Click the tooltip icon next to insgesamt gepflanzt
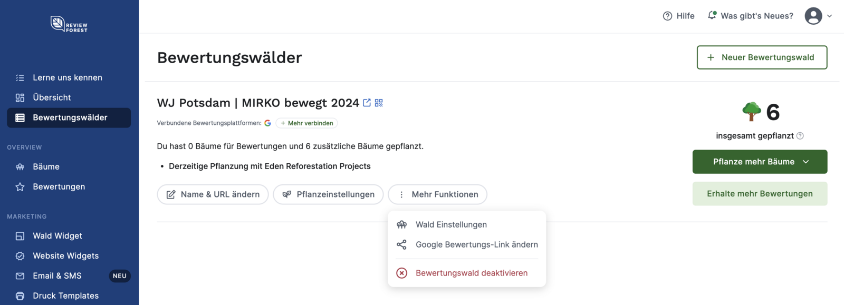This screenshot has height=305, width=844. [801, 135]
